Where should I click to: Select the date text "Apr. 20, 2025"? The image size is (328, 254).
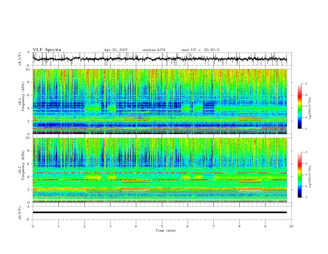pyautogui.click(x=116, y=50)
